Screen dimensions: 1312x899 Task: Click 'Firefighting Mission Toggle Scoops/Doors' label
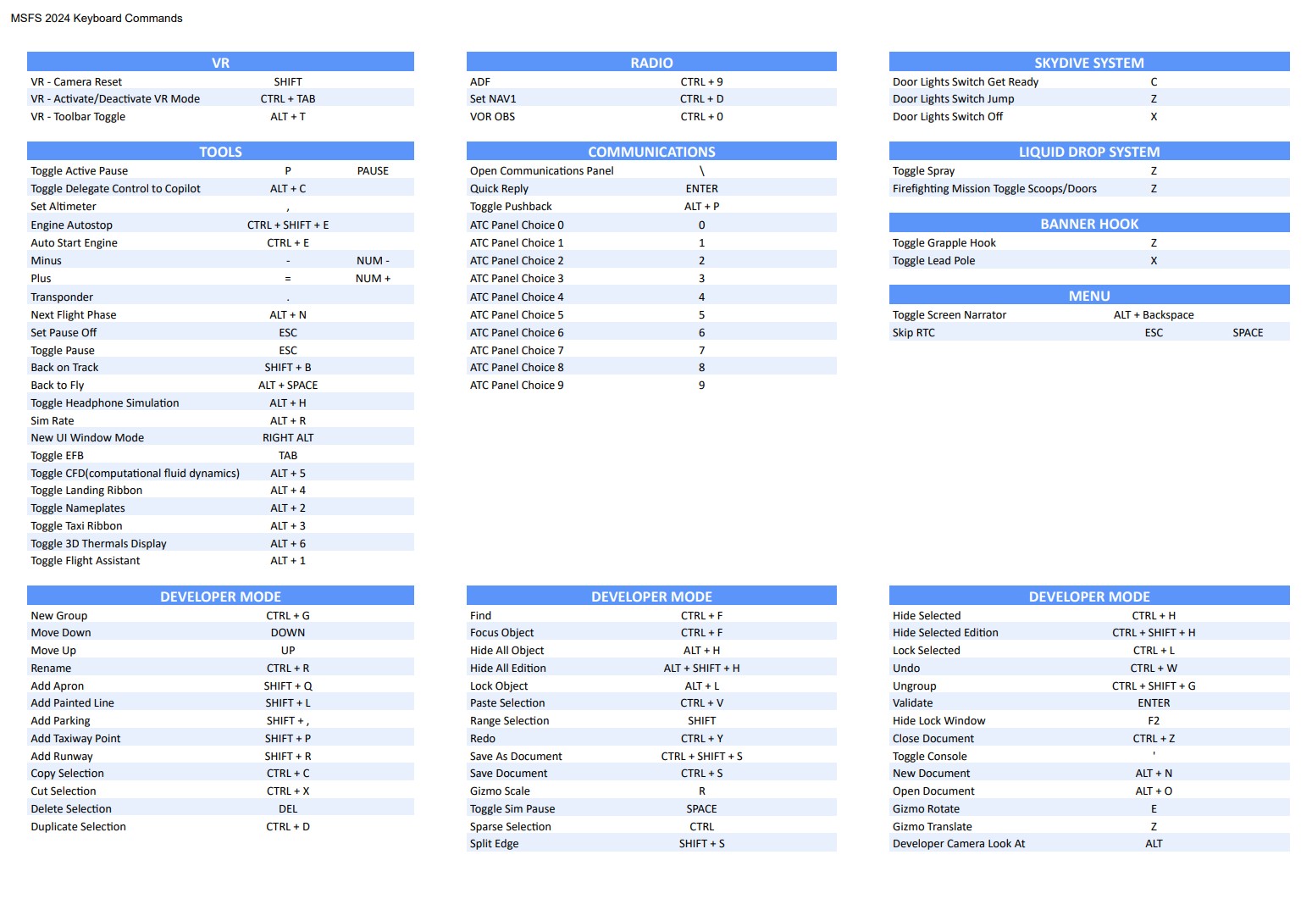click(x=994, y=189)
